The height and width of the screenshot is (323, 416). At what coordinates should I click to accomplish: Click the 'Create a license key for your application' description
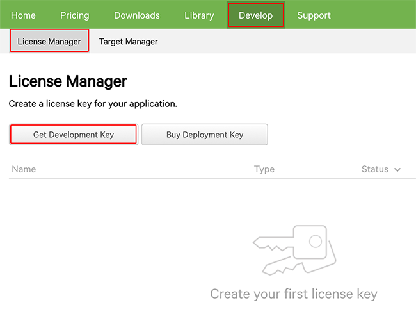[93, 103]
